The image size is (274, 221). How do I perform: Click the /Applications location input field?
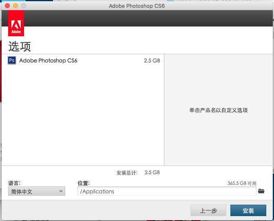tap(167, 191)
